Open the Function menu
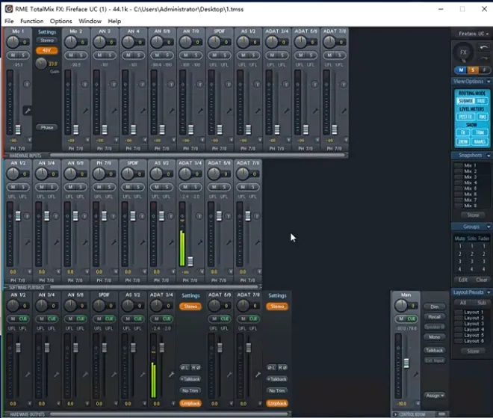This screenshot has height=418, width=493. click(31, 21)
